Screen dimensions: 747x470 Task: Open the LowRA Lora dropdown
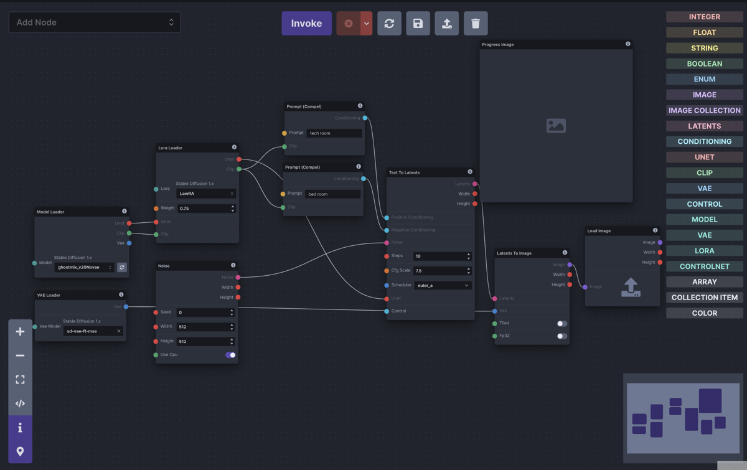(205, 194)
